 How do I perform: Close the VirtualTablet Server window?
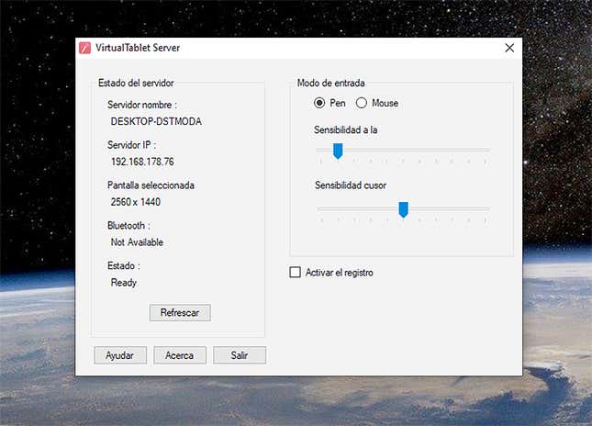pyautogui.click(x=509, y=48)
